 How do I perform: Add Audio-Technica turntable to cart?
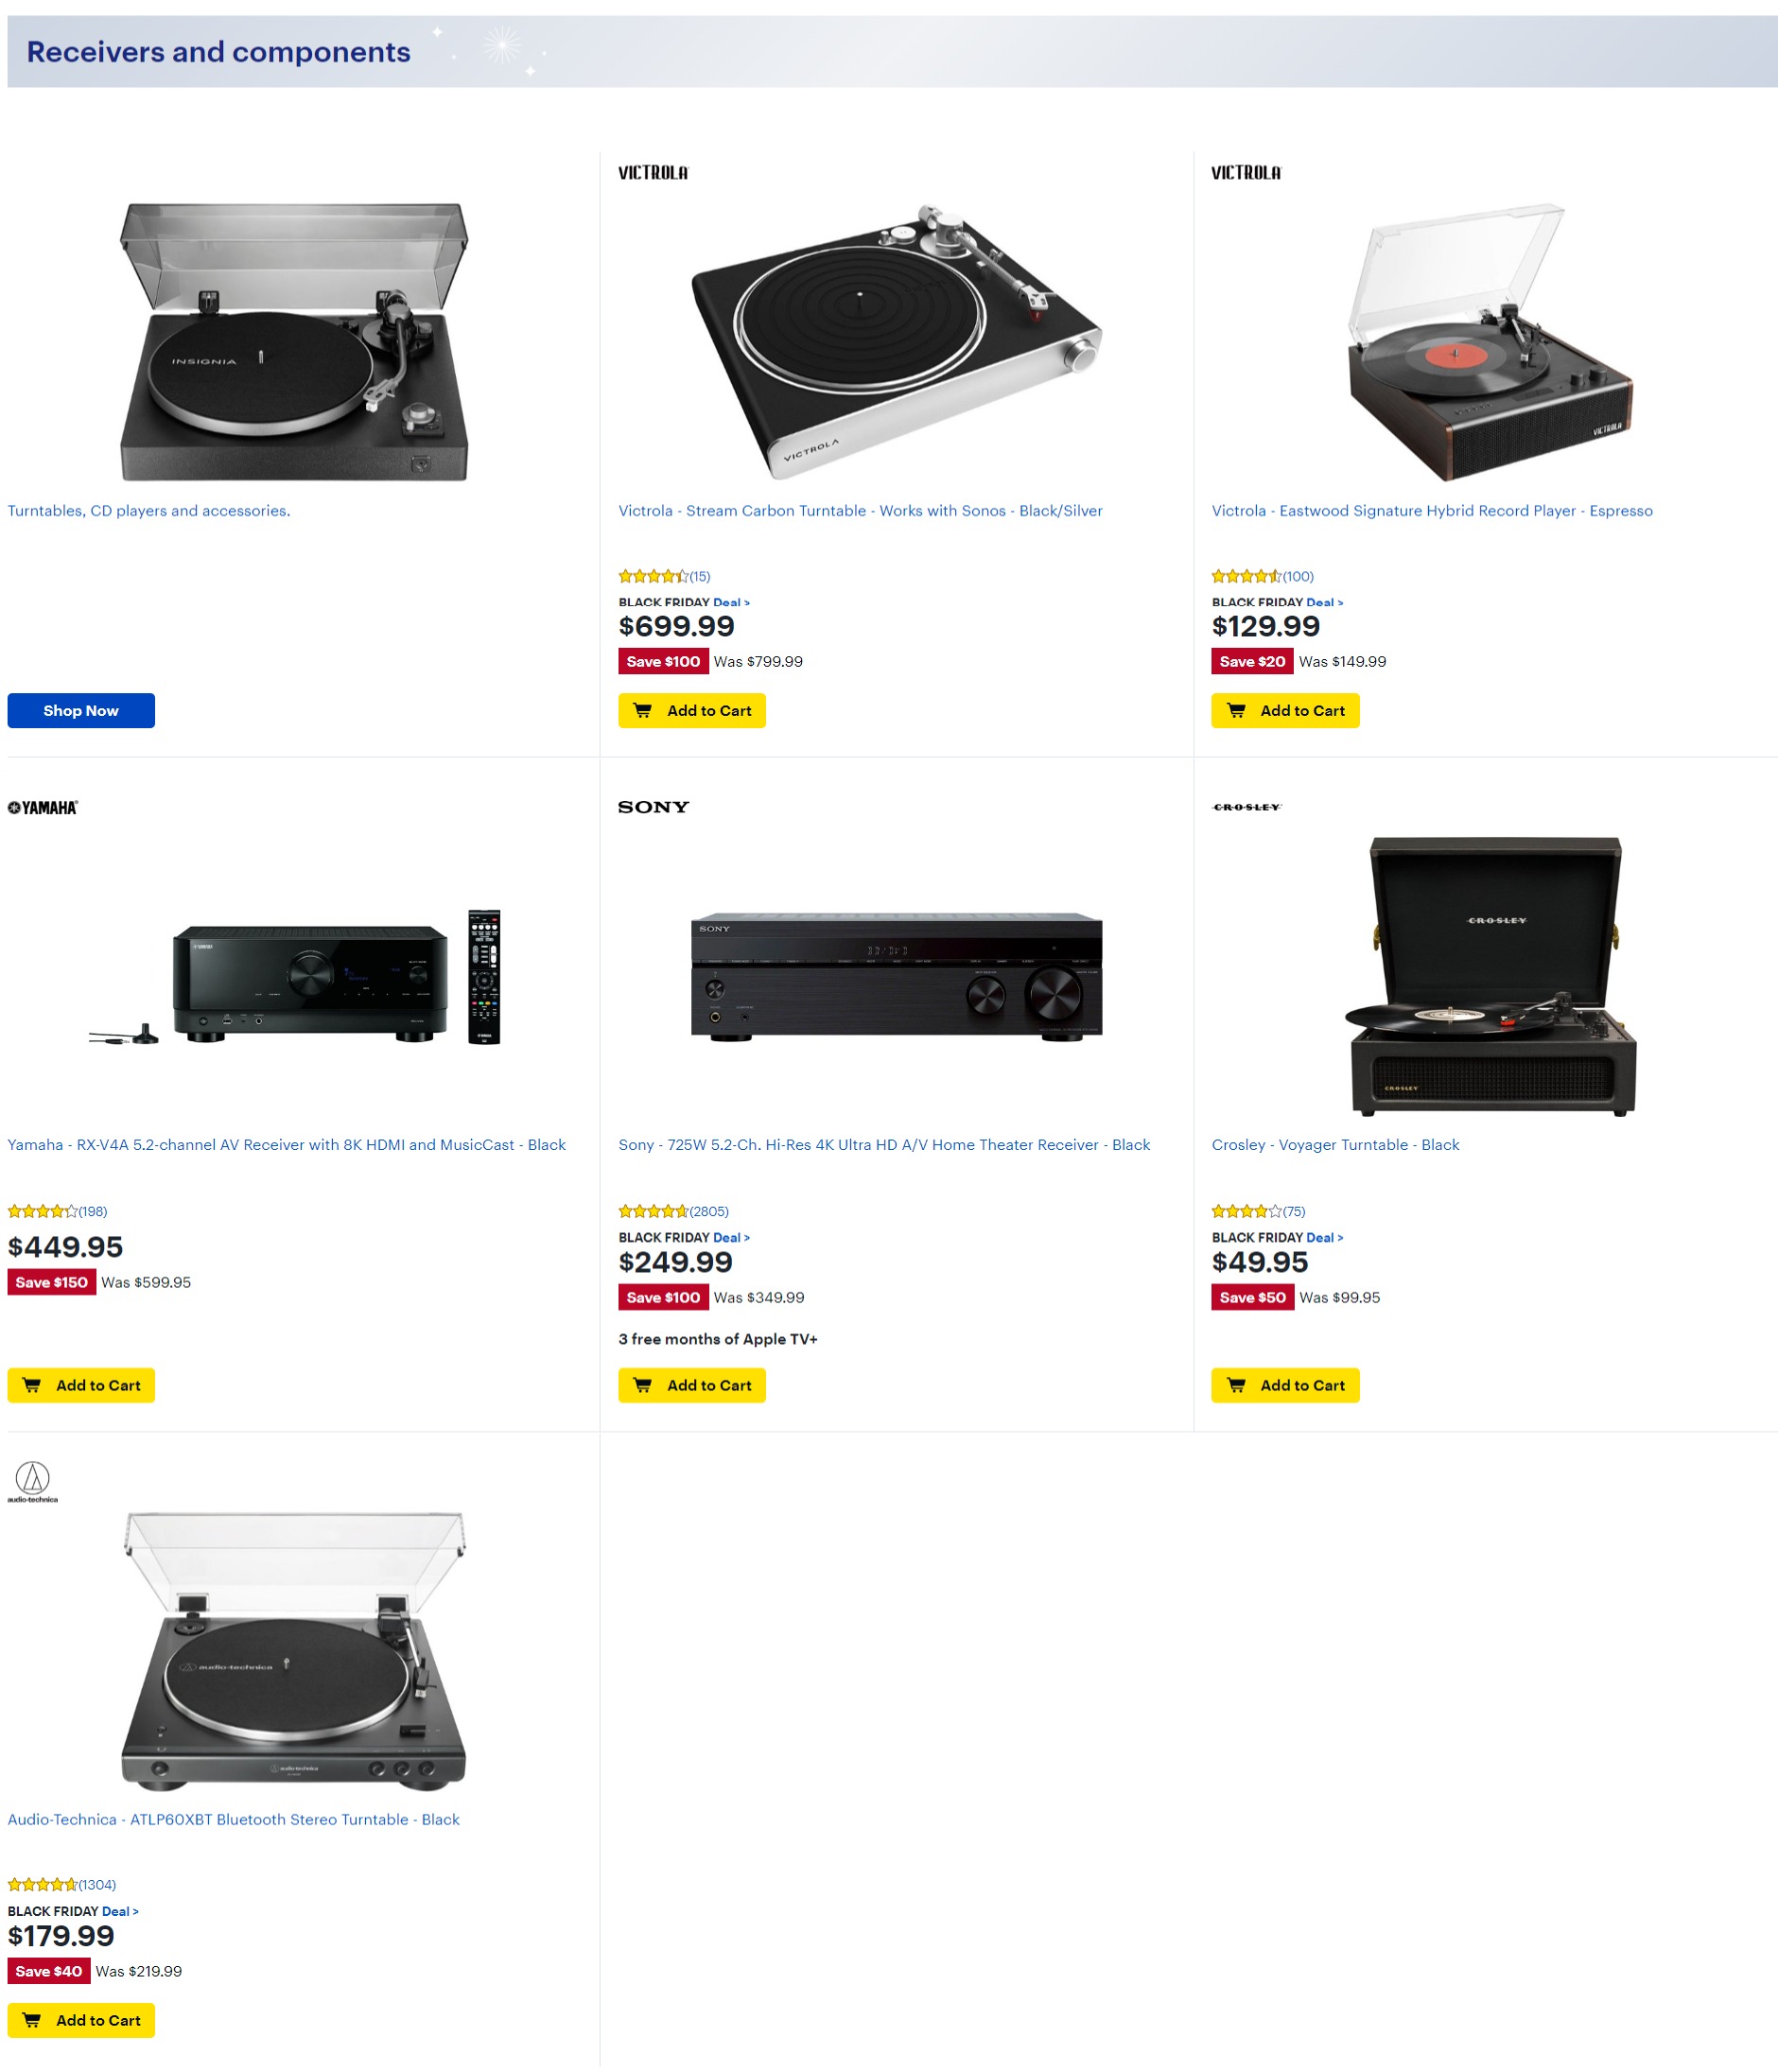[81, 2020]
